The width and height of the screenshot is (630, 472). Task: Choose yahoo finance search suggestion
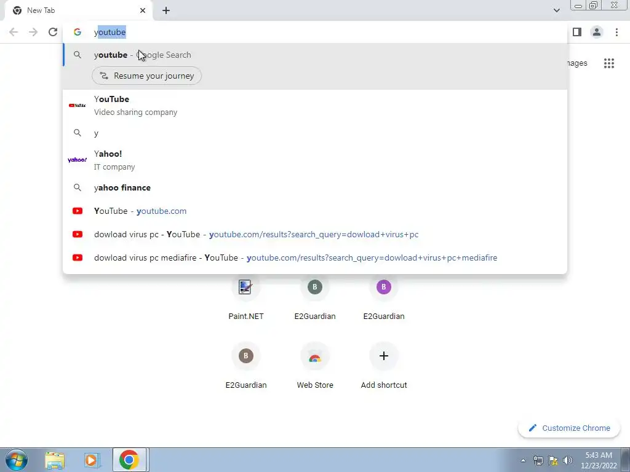tap(315, 188)
